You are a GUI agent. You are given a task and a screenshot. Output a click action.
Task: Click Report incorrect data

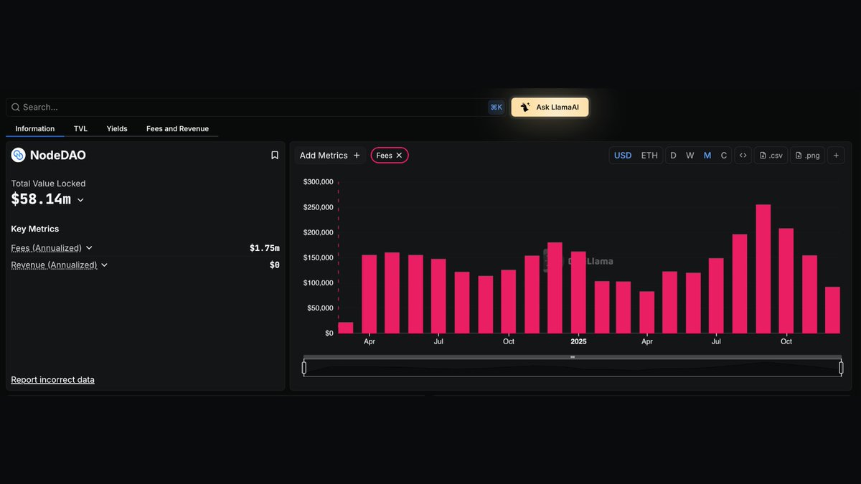pos(52,379)
